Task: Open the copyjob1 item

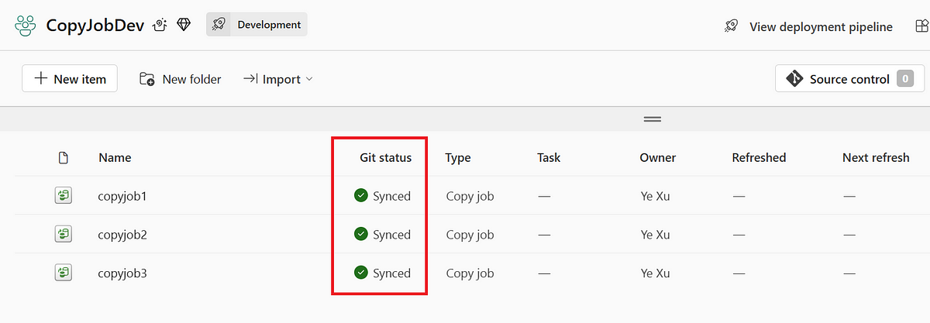Action: (x=122, y=196)
